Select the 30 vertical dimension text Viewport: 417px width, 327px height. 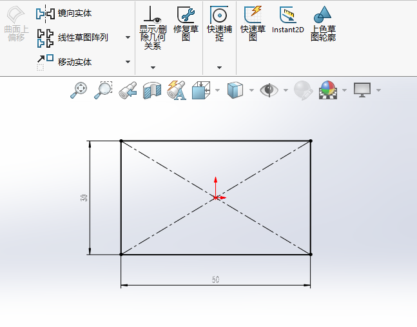(x=84, y=198)
